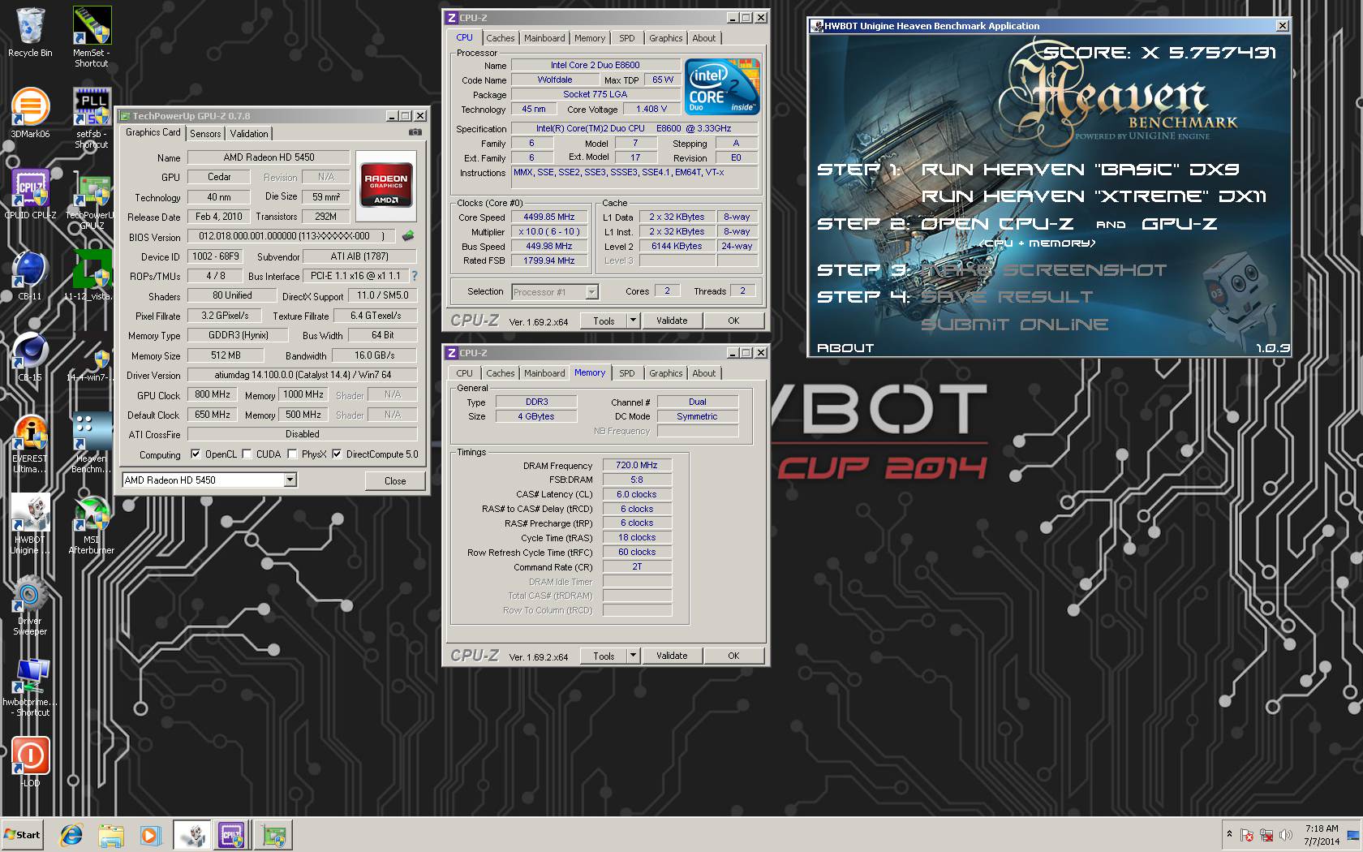
Task: Launch CPUID CPU-Z from the desktop
Action: 30,195
